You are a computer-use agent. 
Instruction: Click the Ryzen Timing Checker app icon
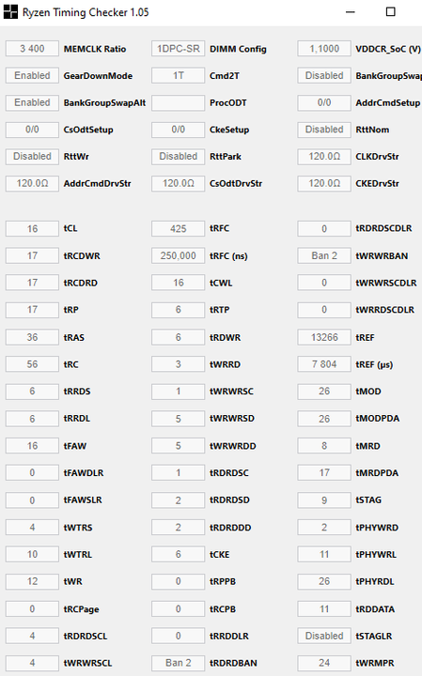(10, 12)
